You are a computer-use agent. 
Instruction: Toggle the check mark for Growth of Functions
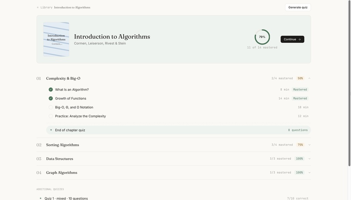click(x=51, y=98)
